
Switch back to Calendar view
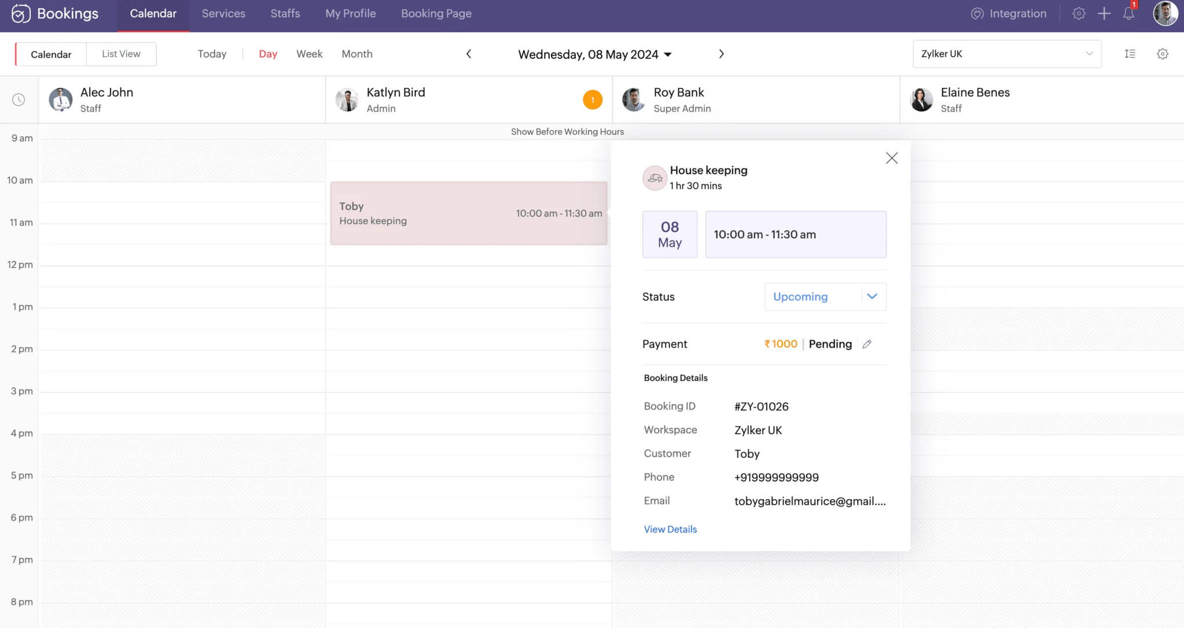click(x=51, y=54)
